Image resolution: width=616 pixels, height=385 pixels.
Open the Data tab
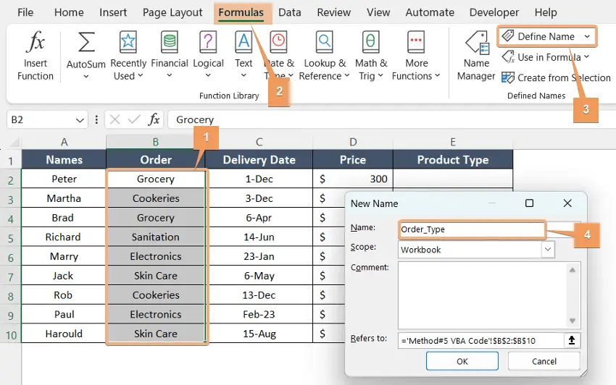coord(290,12)
